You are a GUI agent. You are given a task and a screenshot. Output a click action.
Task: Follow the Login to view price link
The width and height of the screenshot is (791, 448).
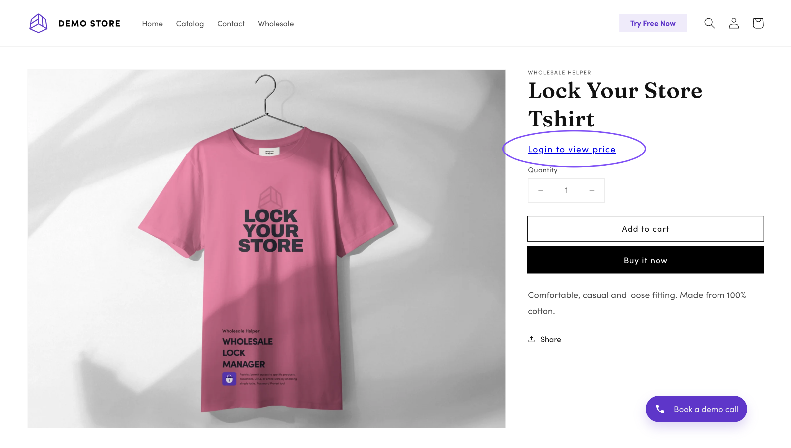571,150
